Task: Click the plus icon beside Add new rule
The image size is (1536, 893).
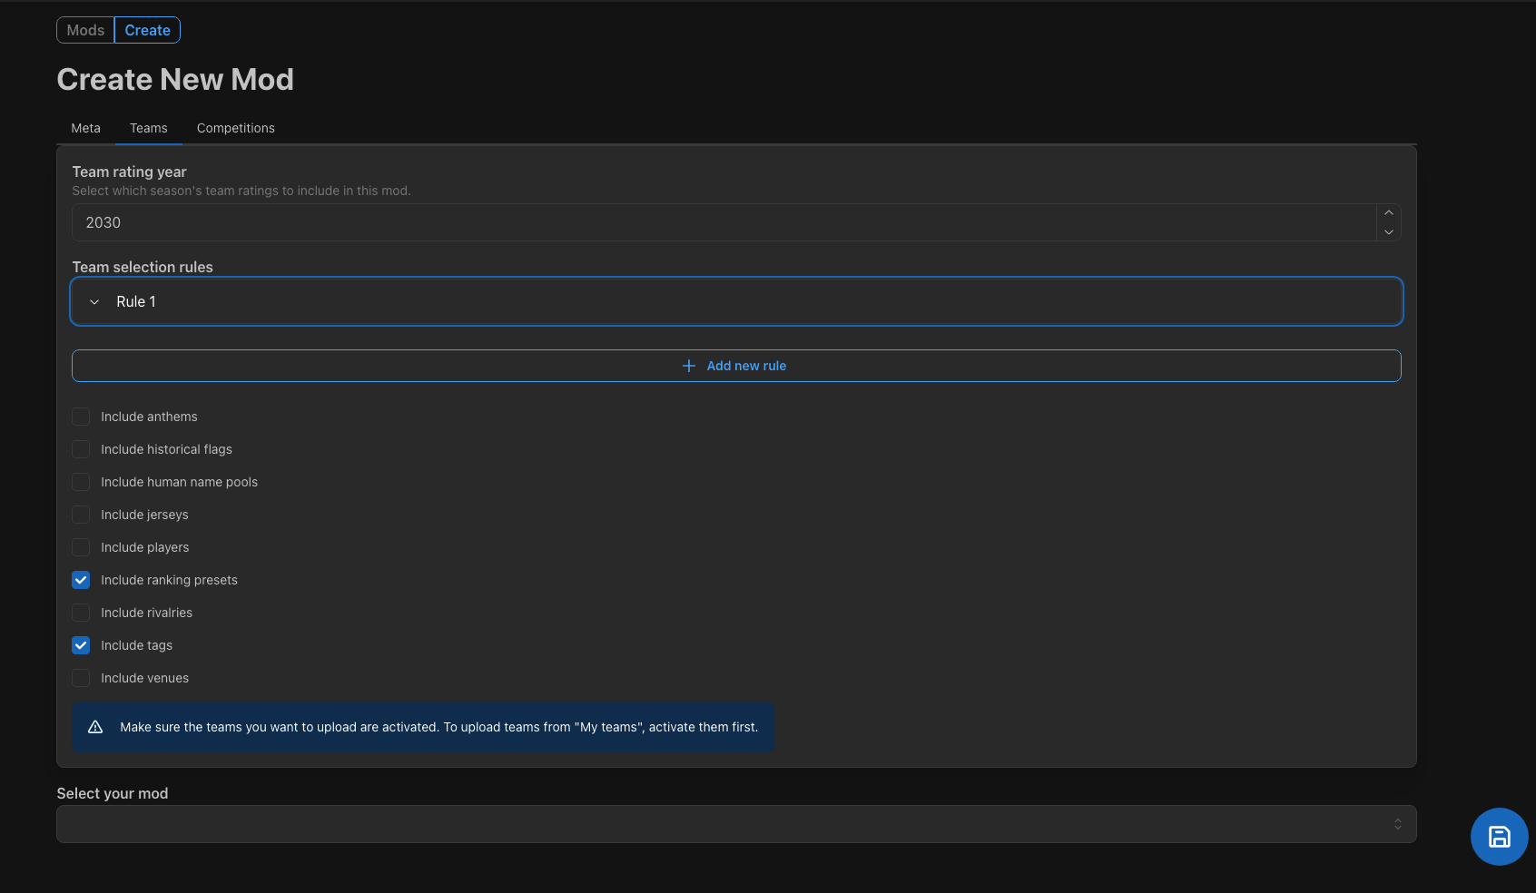Action: [x=689, y=366]
